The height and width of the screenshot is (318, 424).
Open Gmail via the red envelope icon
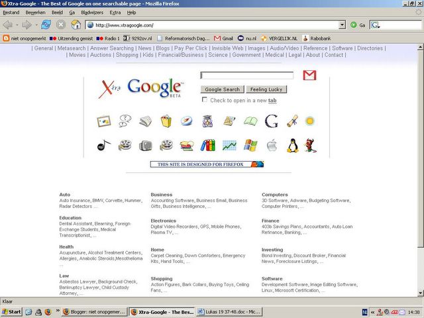click(309, 75)
